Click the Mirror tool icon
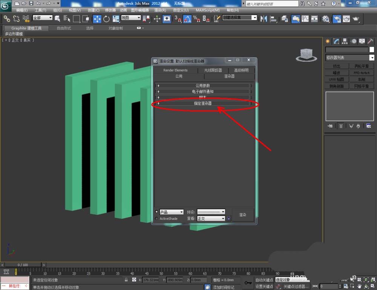This screenshot has width=377, height=290. click(264, 19)
